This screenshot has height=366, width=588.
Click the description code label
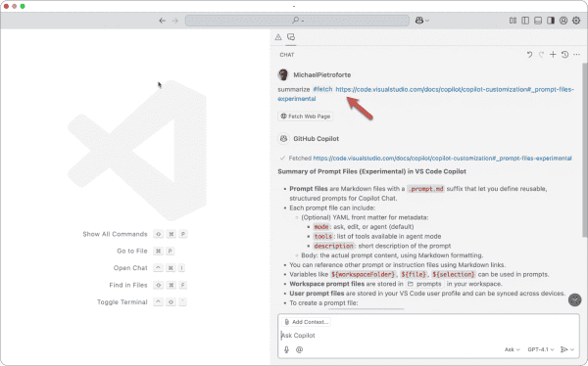(x=334, y=247)
